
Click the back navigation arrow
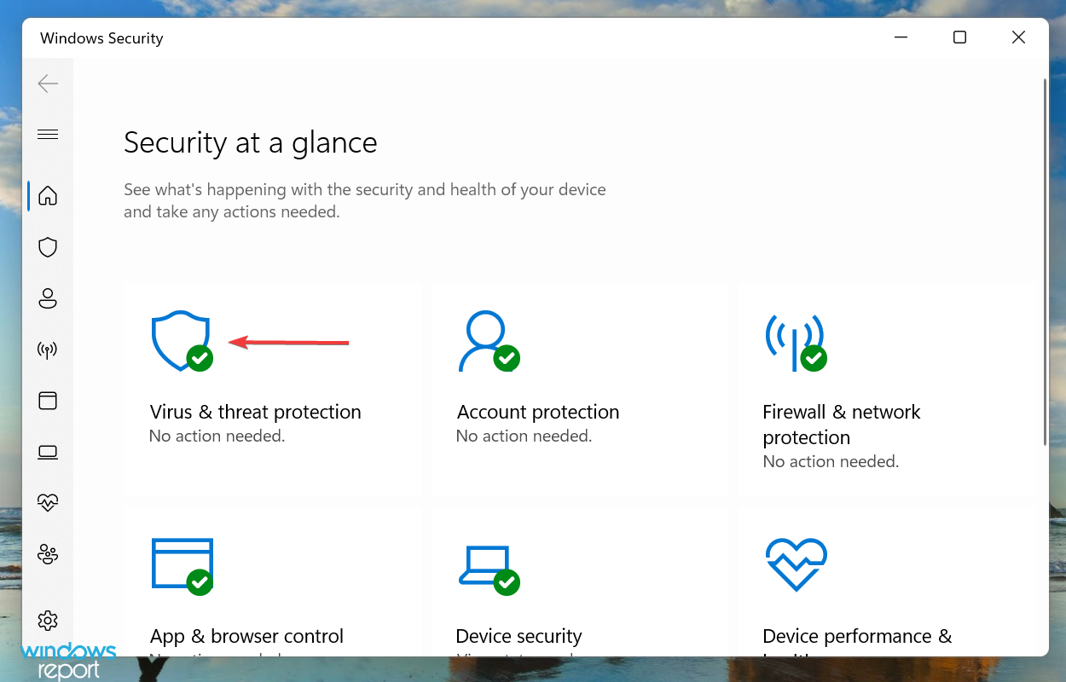[x=48, y=84]
